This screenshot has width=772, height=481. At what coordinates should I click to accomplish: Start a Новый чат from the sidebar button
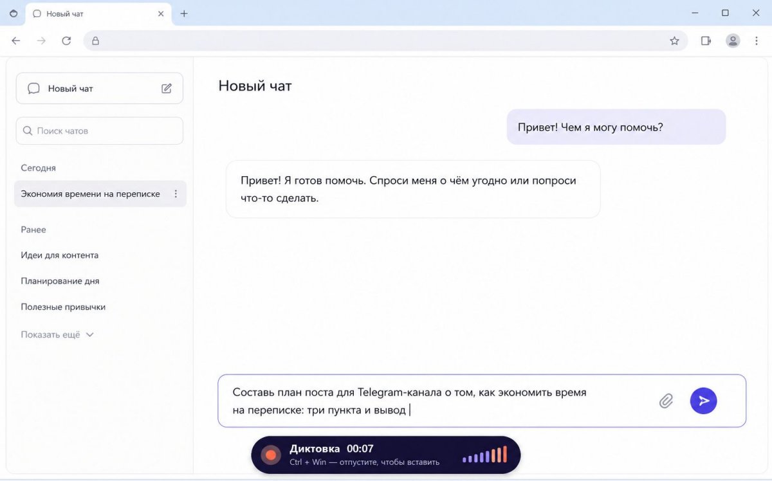100,88
